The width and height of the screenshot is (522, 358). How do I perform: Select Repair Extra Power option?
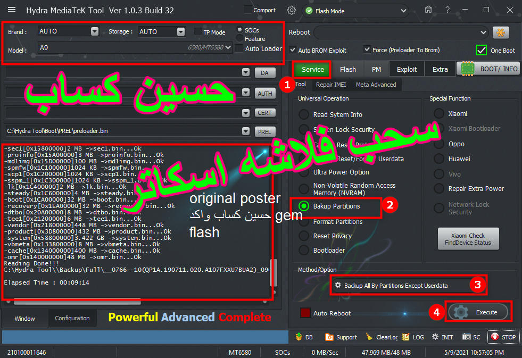439,188
